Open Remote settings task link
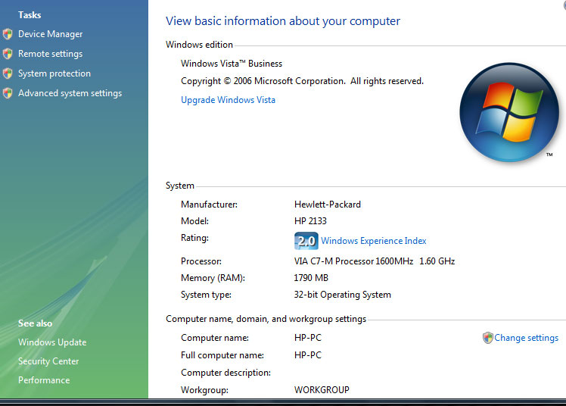Viewport: 566px width, 406px height. (50, 54)
